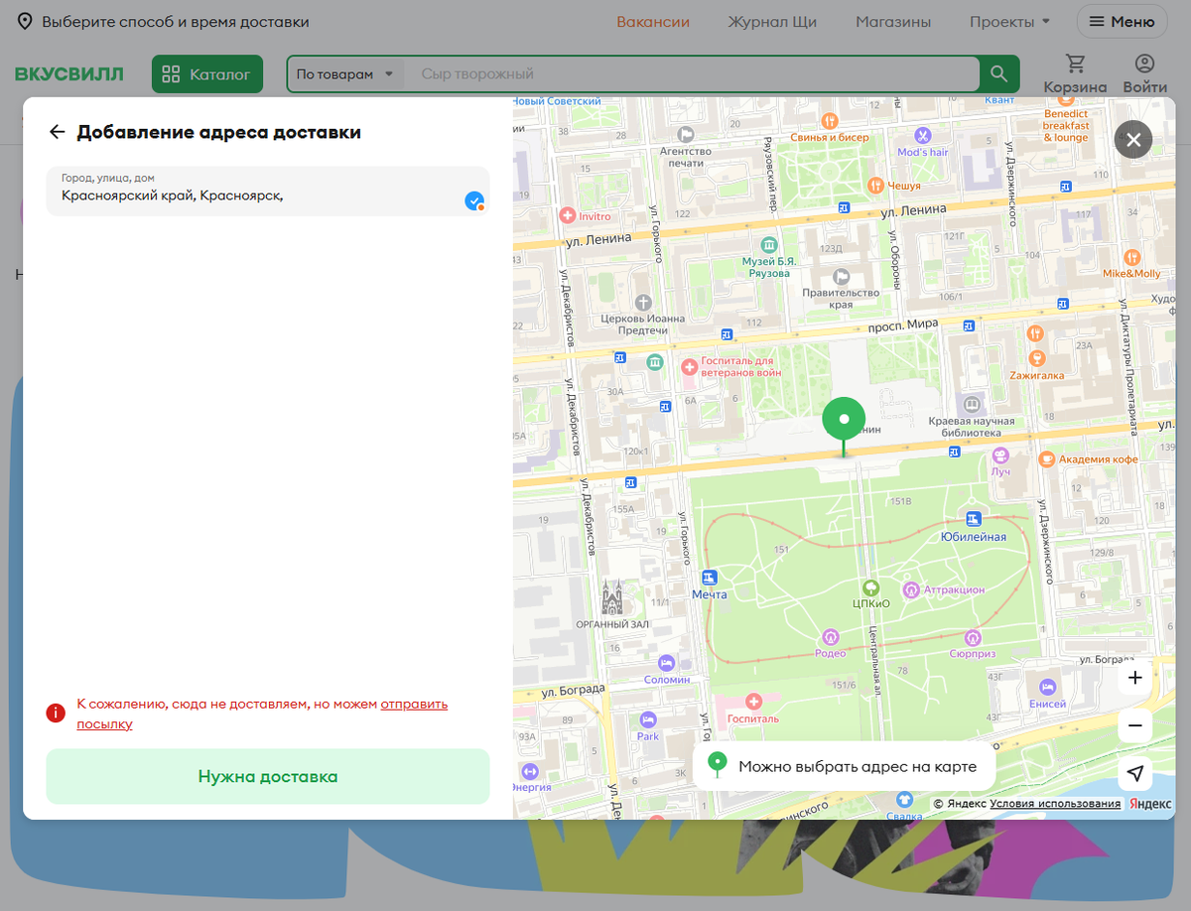
Task: Close the map dialog with X button
Action: (1133, 140)
